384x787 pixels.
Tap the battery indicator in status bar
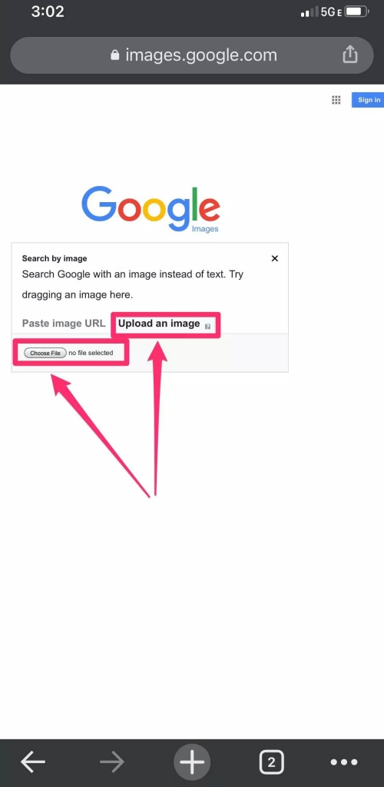tap(357, 12)
